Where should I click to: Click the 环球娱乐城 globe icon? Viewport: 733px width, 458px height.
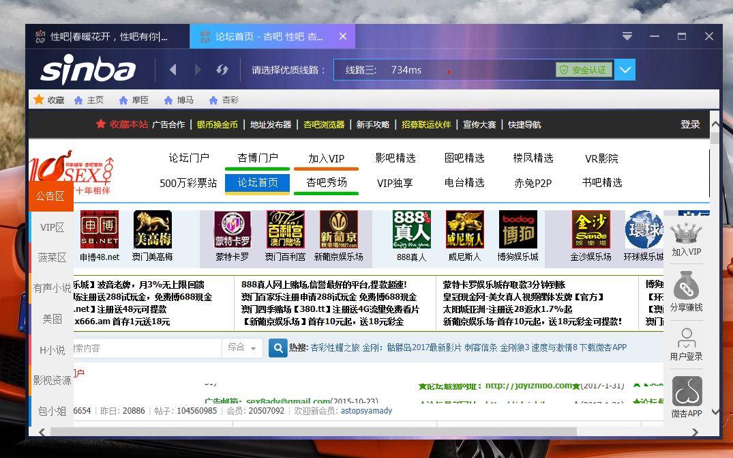[x=644, y=229]
